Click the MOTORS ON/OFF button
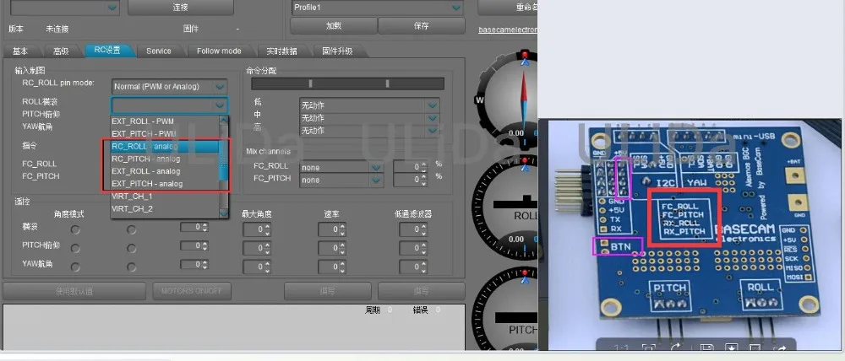 click(191, 291)
